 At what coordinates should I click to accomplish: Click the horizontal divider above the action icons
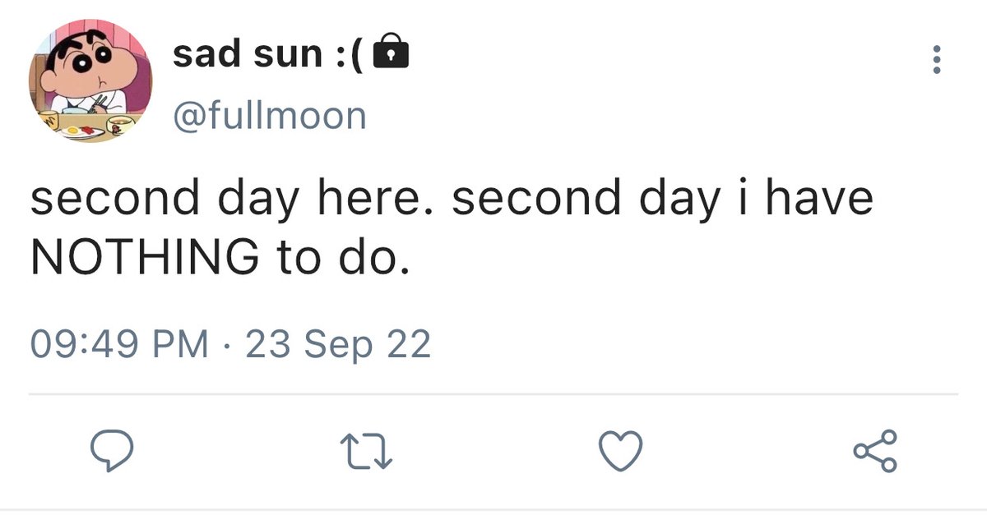pyautogui.click(x=493, y=395)
